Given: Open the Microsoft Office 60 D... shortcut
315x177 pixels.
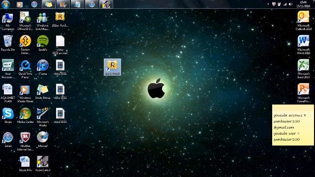Looking at the screenshot, I should coord(25,21).
